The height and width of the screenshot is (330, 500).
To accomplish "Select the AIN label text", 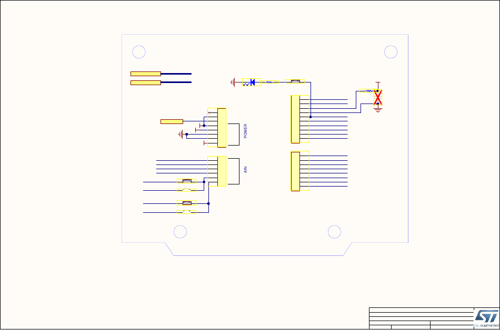I will point(245,170).
